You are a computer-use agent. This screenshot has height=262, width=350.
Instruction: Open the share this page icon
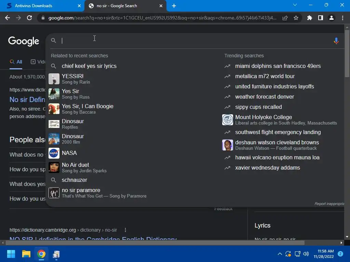285,18
